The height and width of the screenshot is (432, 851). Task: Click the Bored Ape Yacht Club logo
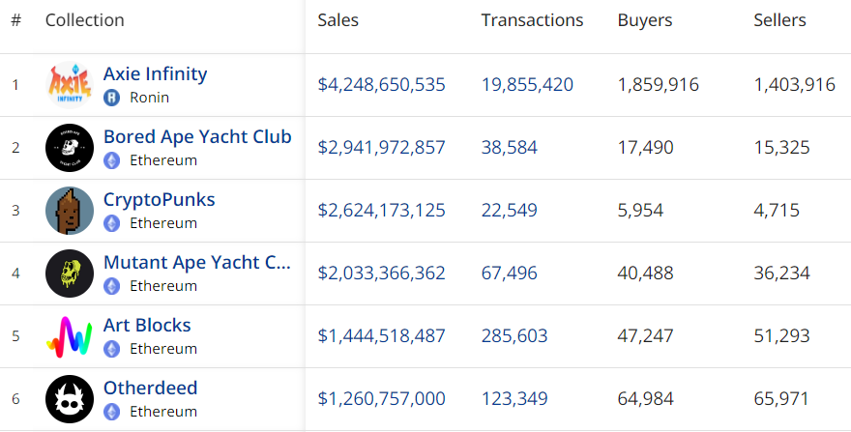click(70, 148)
